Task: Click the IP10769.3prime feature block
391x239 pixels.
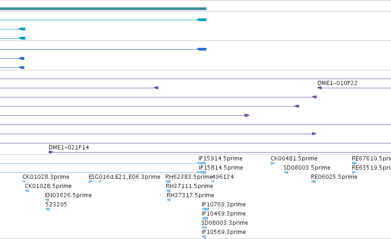Action: coord(205,209)
